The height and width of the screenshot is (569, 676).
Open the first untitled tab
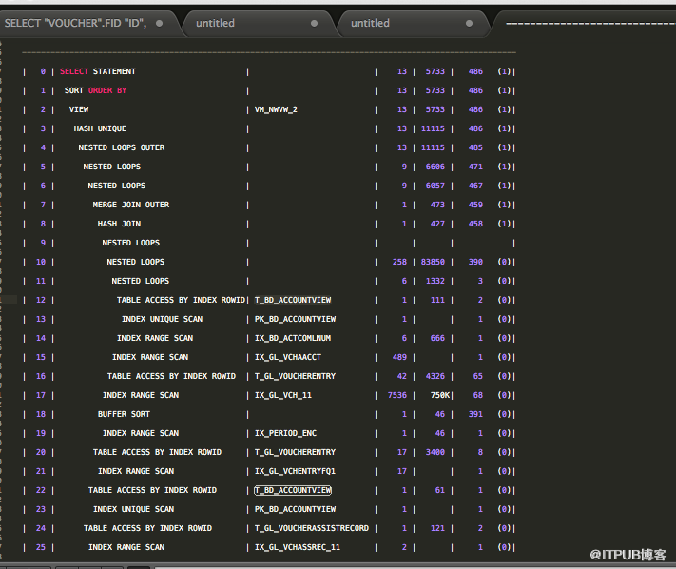[216, 23]
